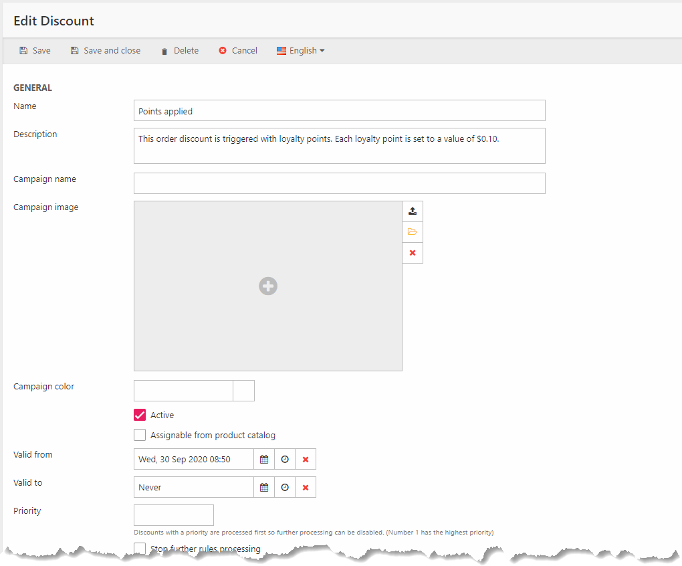682x566 pixels.
Task: Clear the Valid from date
Action: (x=306, y=460)
